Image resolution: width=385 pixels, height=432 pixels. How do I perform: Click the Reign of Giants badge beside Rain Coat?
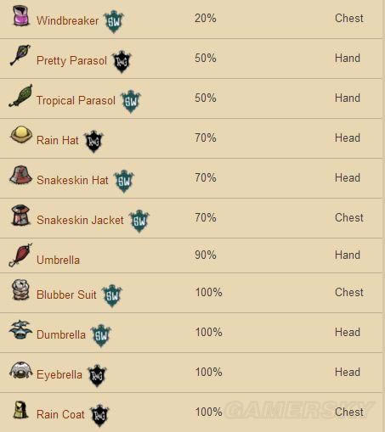click(99, 415)
